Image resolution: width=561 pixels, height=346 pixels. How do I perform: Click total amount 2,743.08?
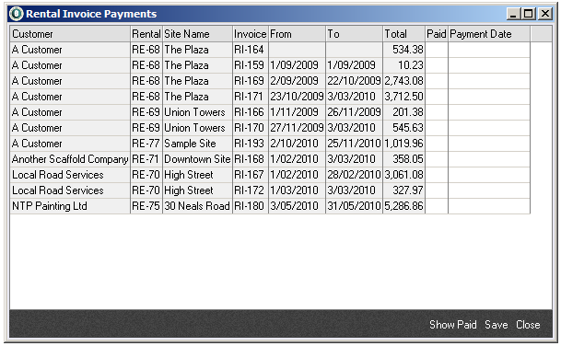[403, 81]
